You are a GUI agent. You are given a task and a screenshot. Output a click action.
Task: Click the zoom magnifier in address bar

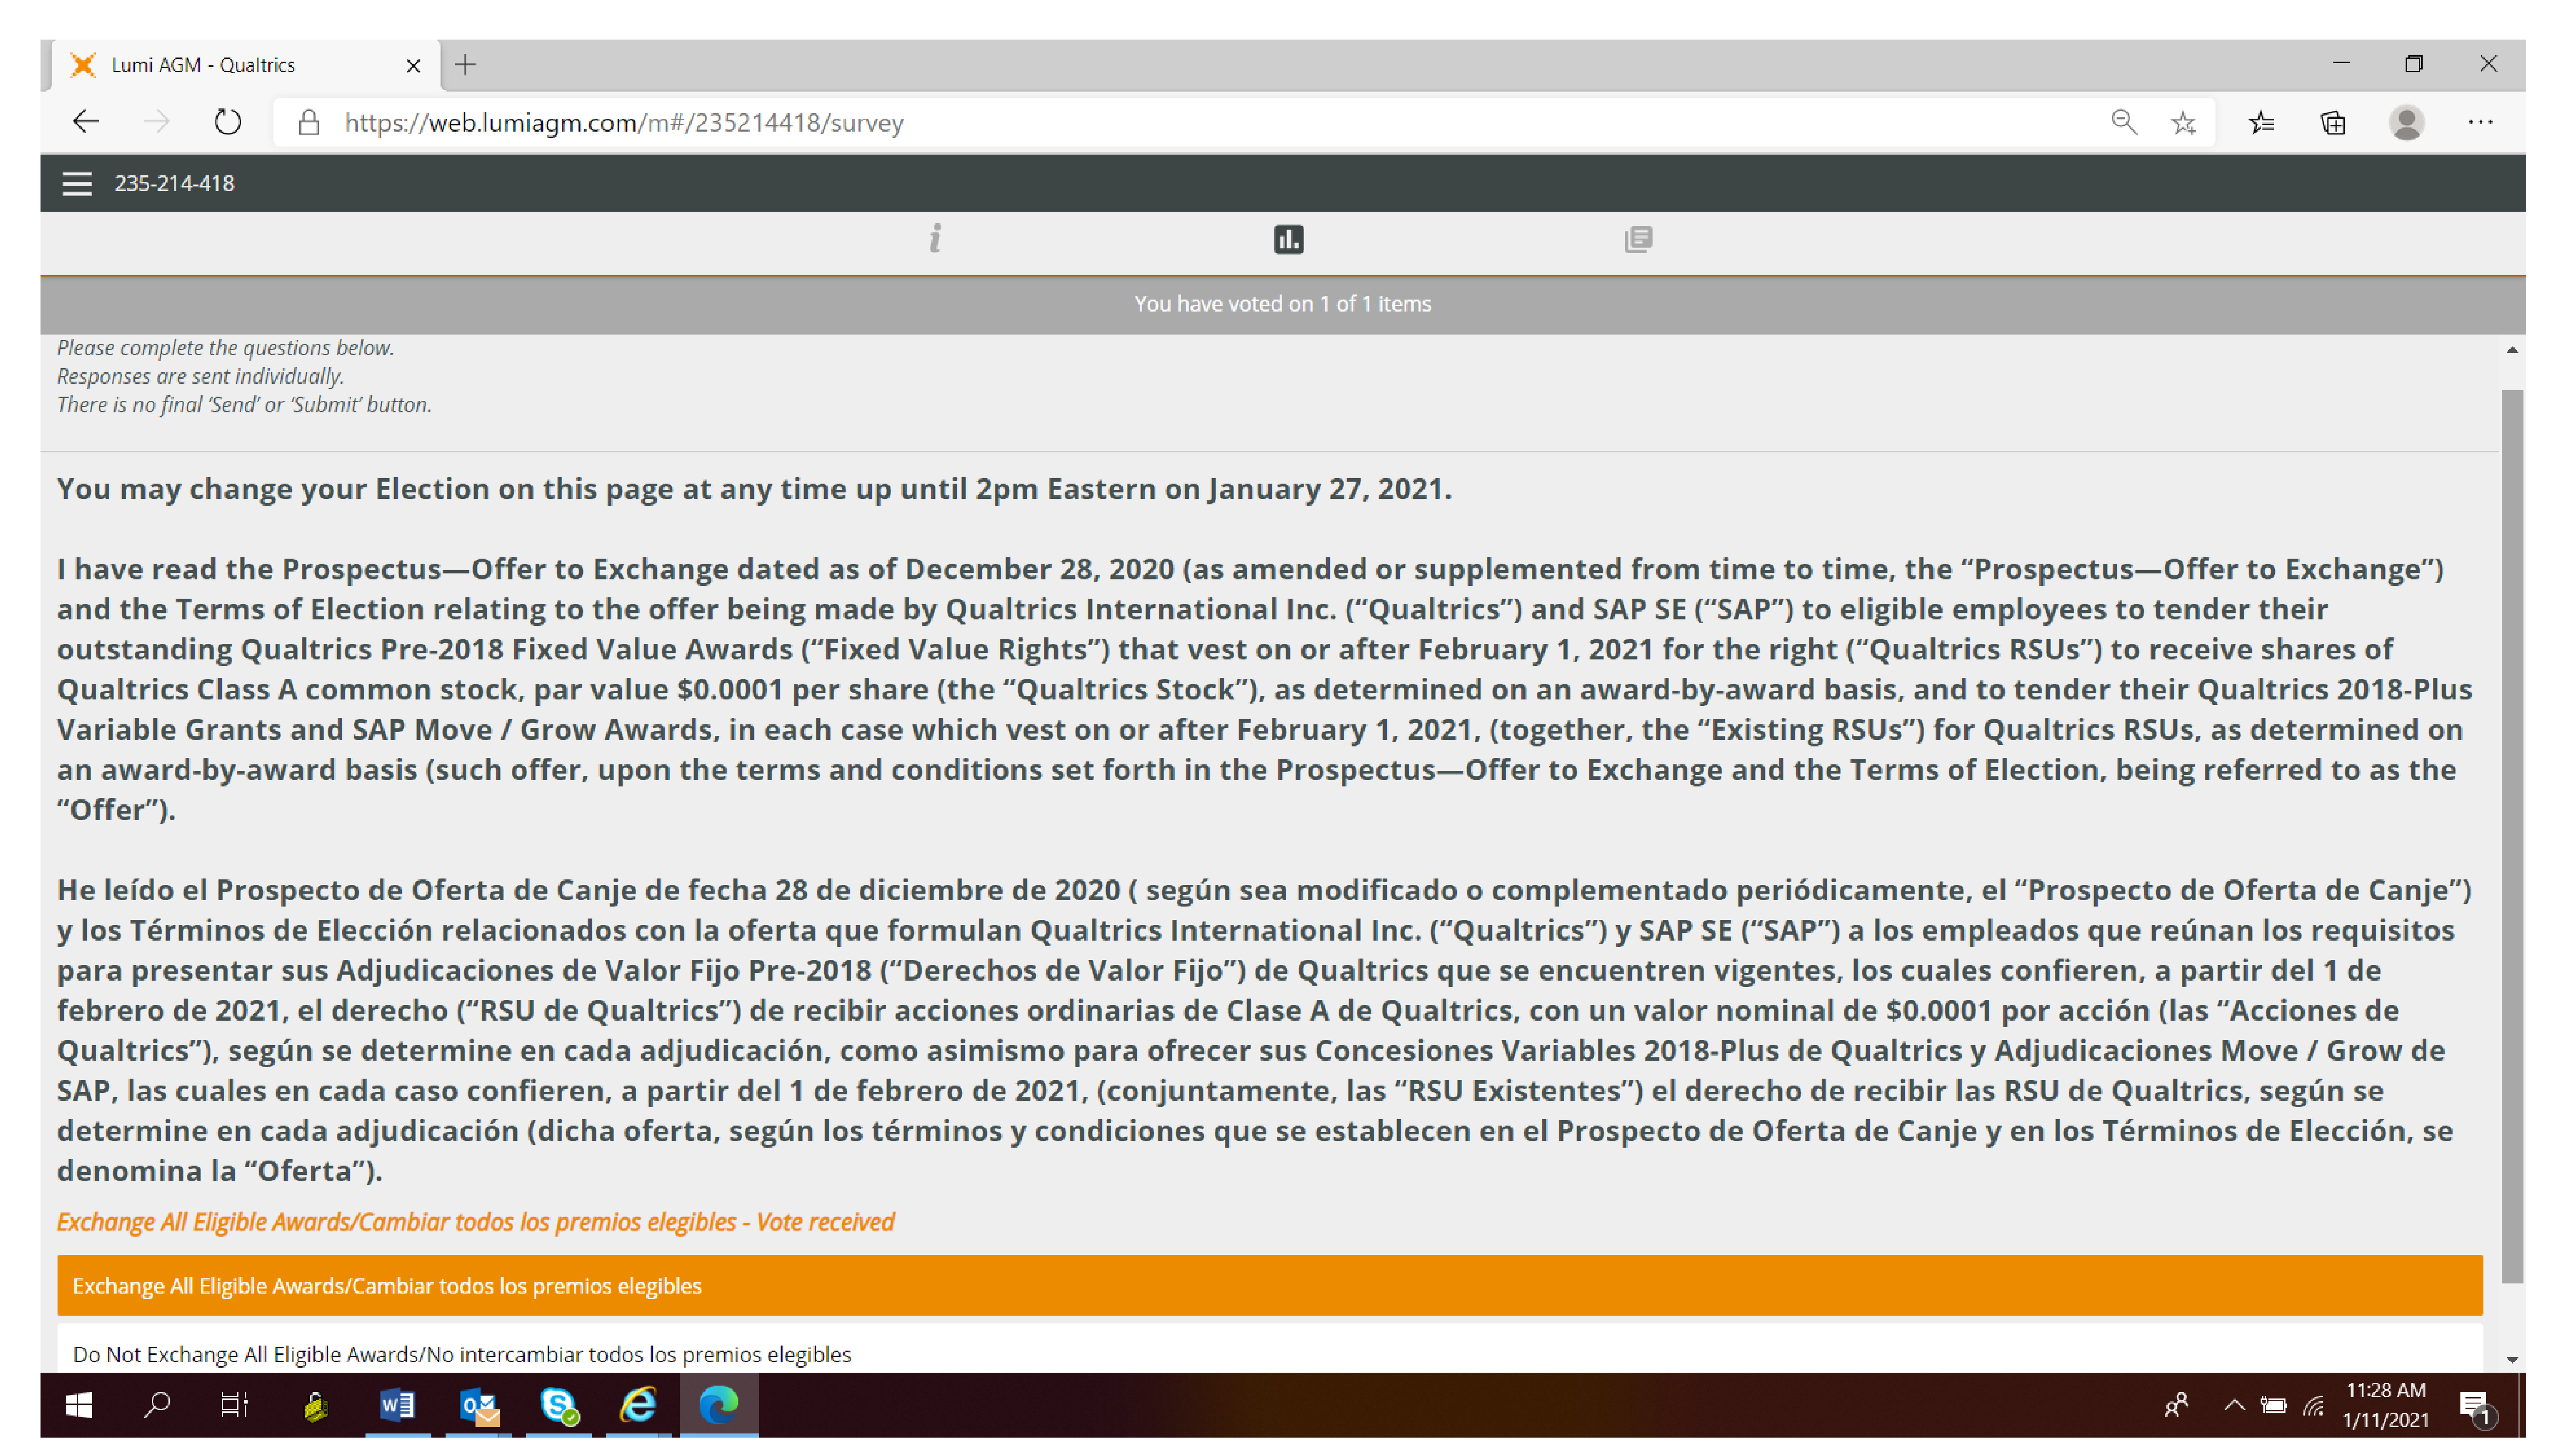coord(2123,122)
